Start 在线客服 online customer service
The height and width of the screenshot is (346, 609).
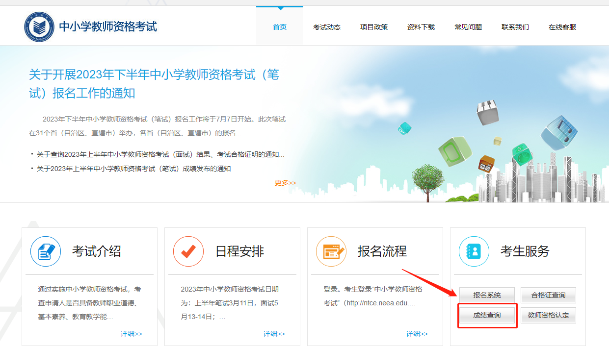(x=561, y=27)
